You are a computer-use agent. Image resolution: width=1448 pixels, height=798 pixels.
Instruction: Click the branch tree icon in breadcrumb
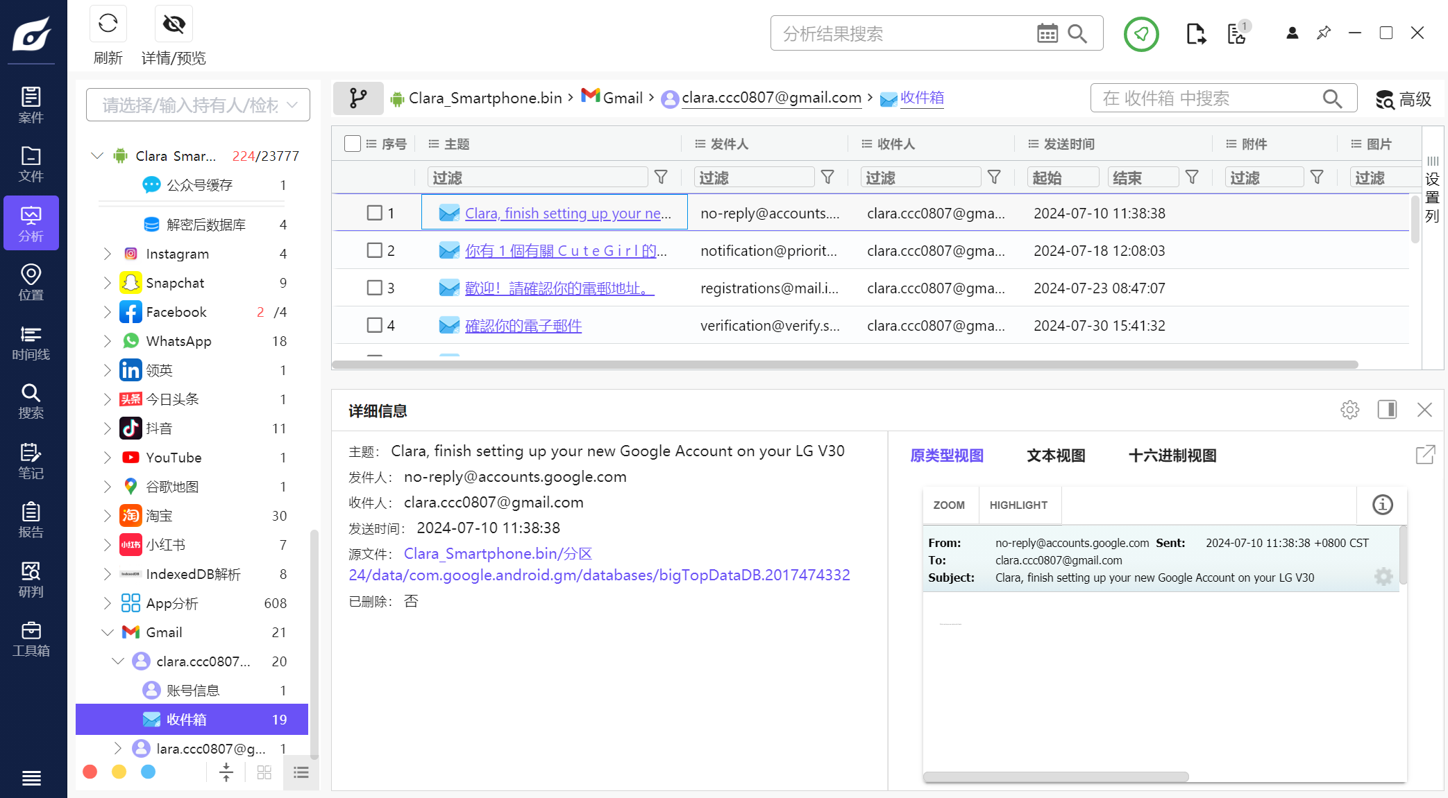[x=358, y=98]
